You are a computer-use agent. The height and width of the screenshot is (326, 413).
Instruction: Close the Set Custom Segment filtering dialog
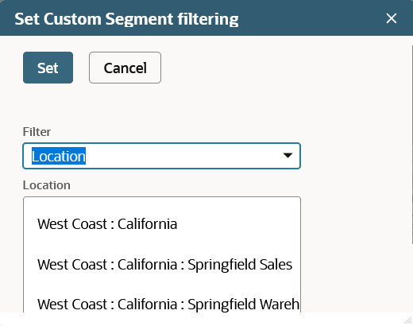(x=392, y=18)
